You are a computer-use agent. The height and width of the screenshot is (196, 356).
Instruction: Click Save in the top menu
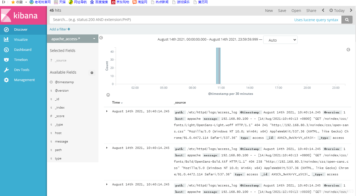[282, 11]
